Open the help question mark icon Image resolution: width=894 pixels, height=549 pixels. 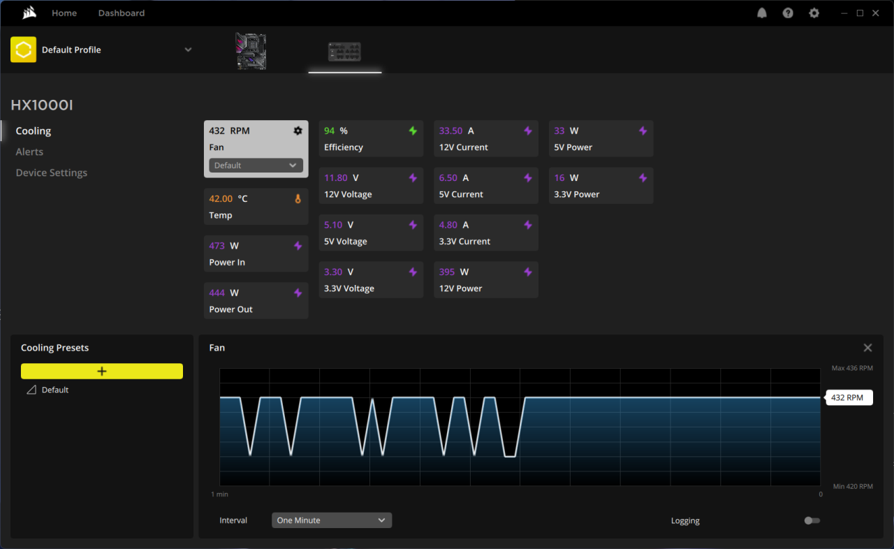click(788, 13)
